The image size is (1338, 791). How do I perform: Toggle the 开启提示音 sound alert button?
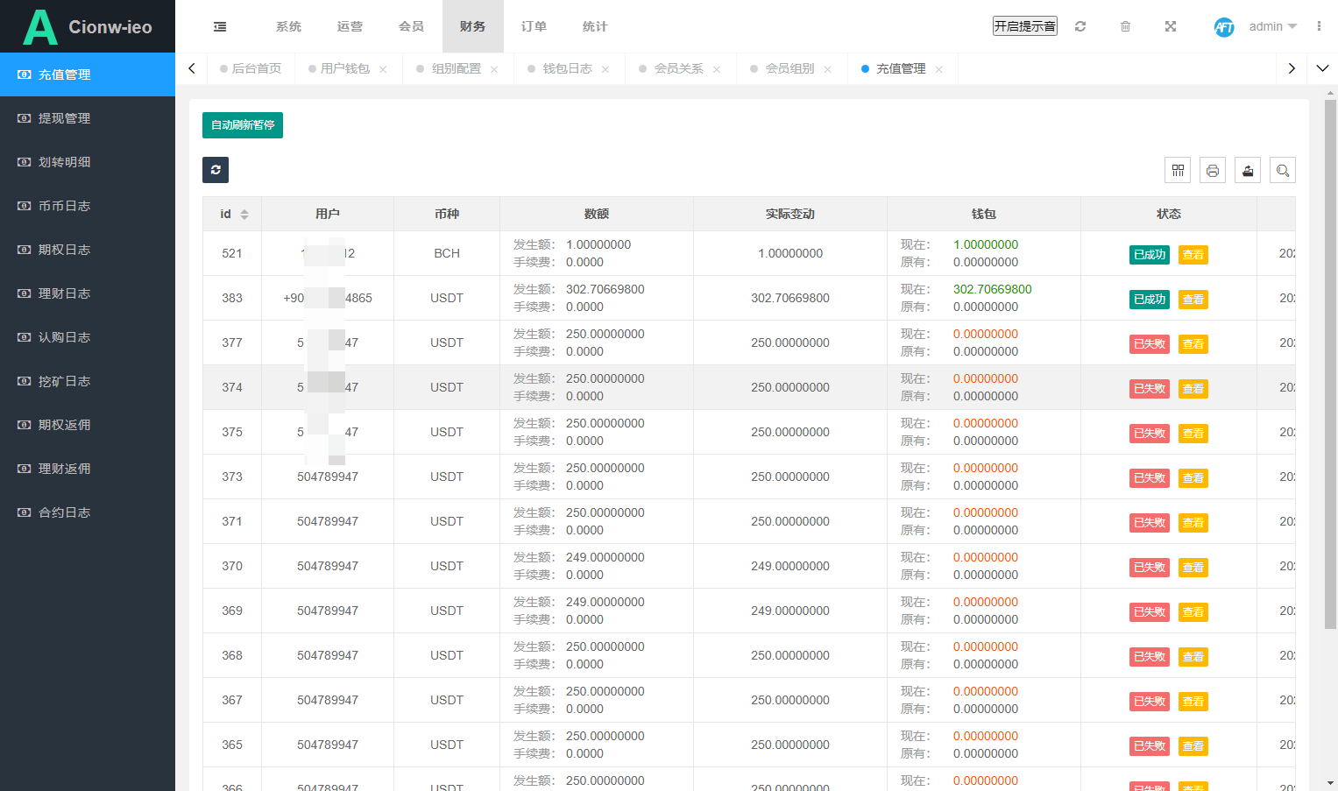pyautogui.click(x=1025, y=26)
